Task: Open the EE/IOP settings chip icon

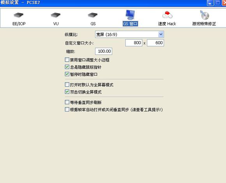Action: [x=18, y=15]
